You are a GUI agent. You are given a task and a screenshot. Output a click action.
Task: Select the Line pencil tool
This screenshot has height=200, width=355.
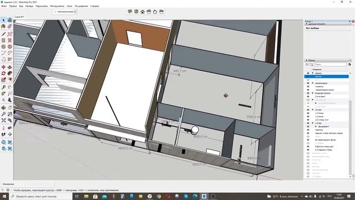point(3,34)
